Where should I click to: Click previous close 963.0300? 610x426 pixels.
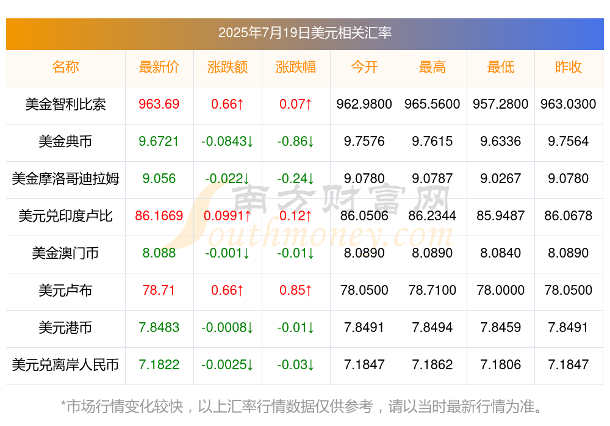tap(569, 104)
